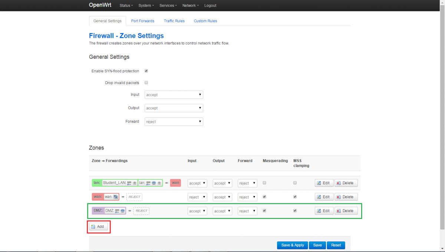Click the OpenWrt brand logo link
Viewport: 445px width, 252px height.
(100, 5)
